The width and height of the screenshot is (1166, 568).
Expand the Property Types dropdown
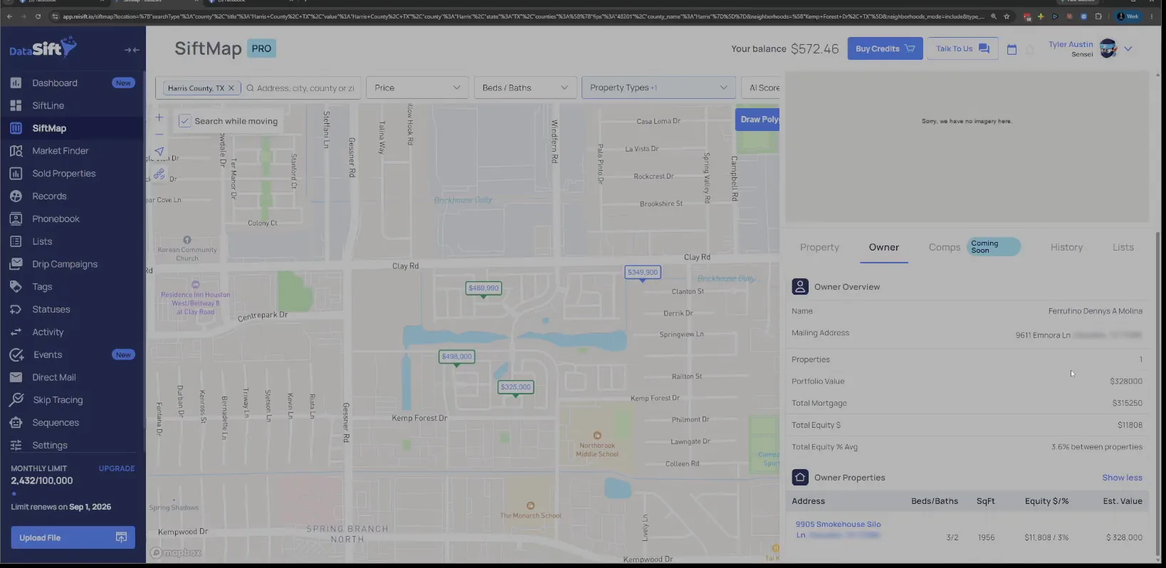coord(658,88)
